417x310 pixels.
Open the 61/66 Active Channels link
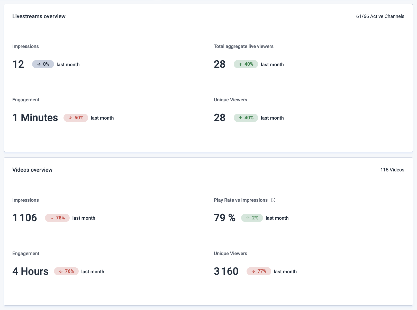(380, 16)
